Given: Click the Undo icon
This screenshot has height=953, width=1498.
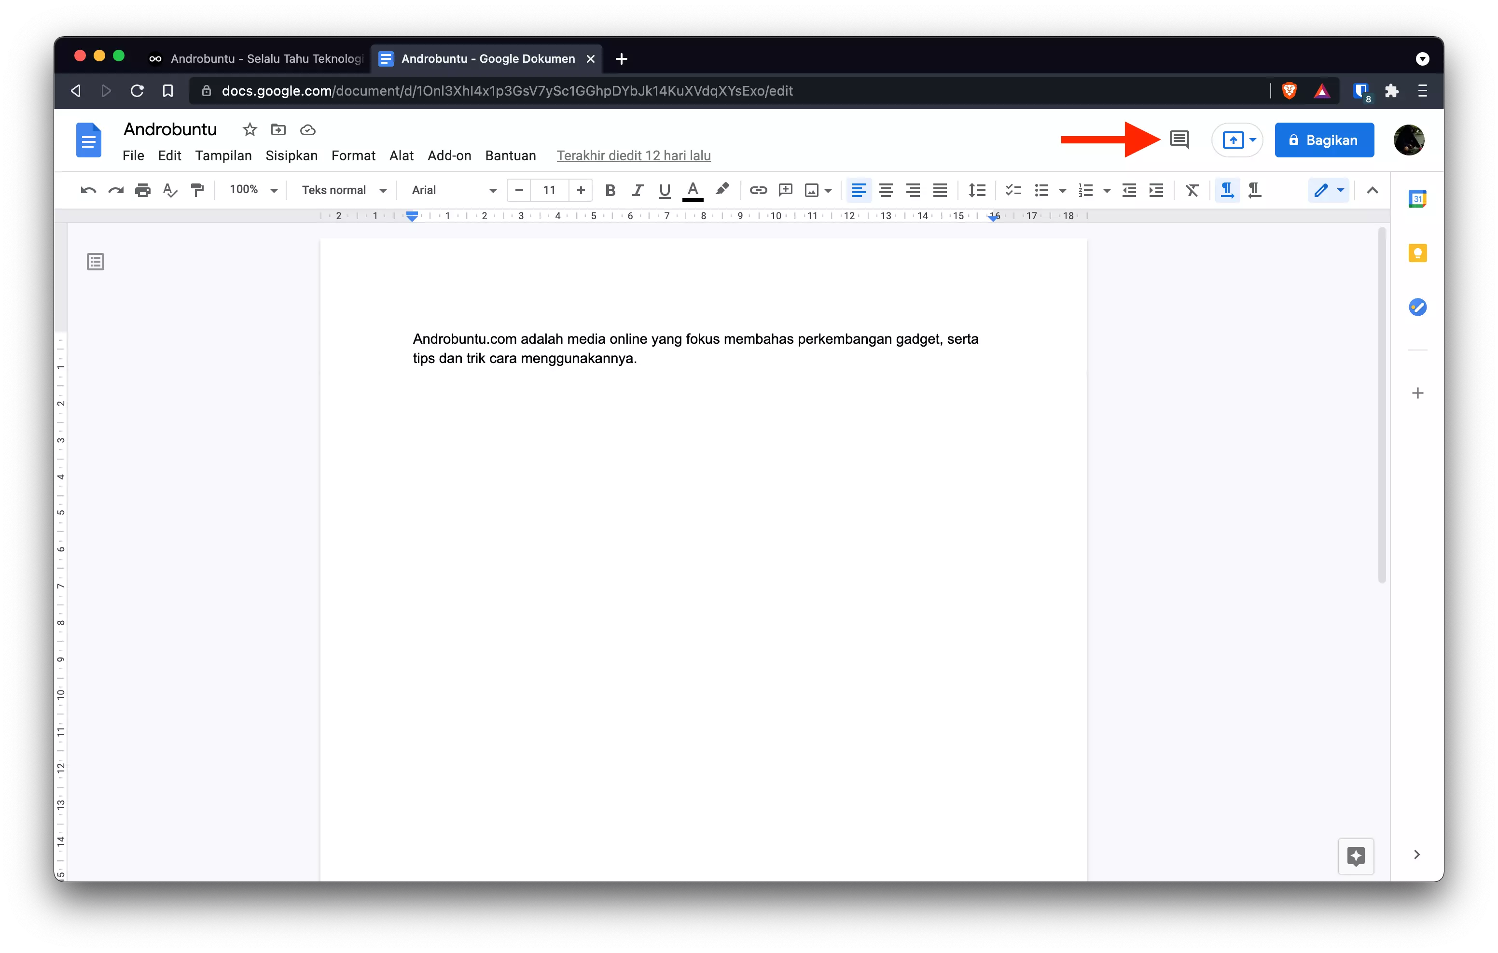Looking at the screenshot, I should (x=88, y=190).
